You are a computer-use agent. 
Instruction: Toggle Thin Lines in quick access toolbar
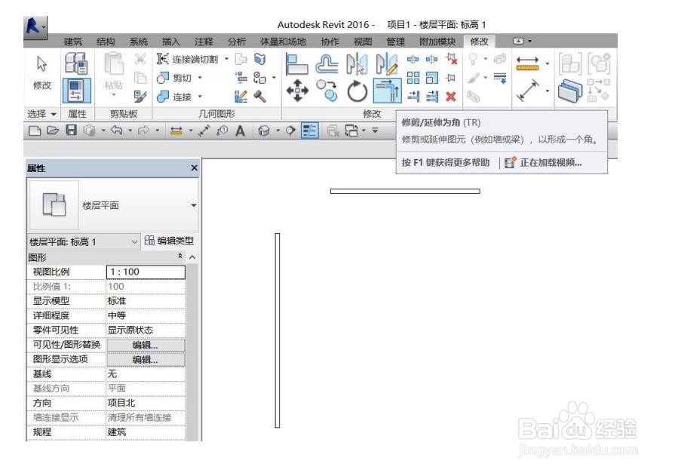point(310,131)
